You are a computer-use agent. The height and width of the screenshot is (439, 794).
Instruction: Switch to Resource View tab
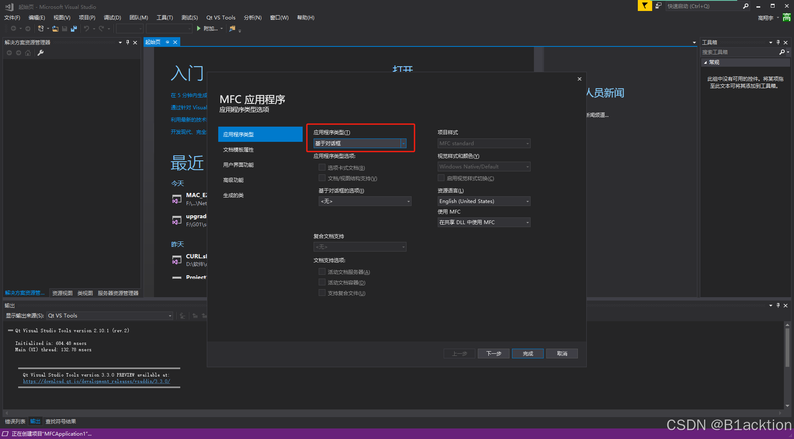coord(62,293)
